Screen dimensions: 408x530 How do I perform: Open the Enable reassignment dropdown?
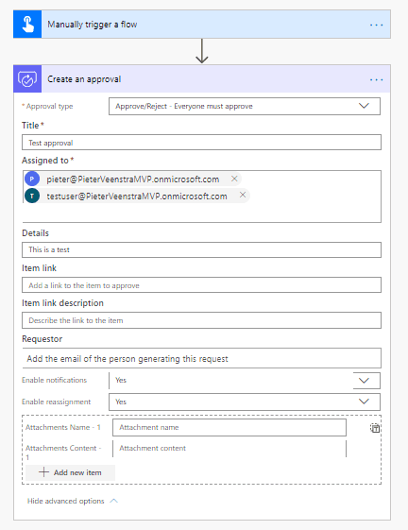click(x=245, y=402)
